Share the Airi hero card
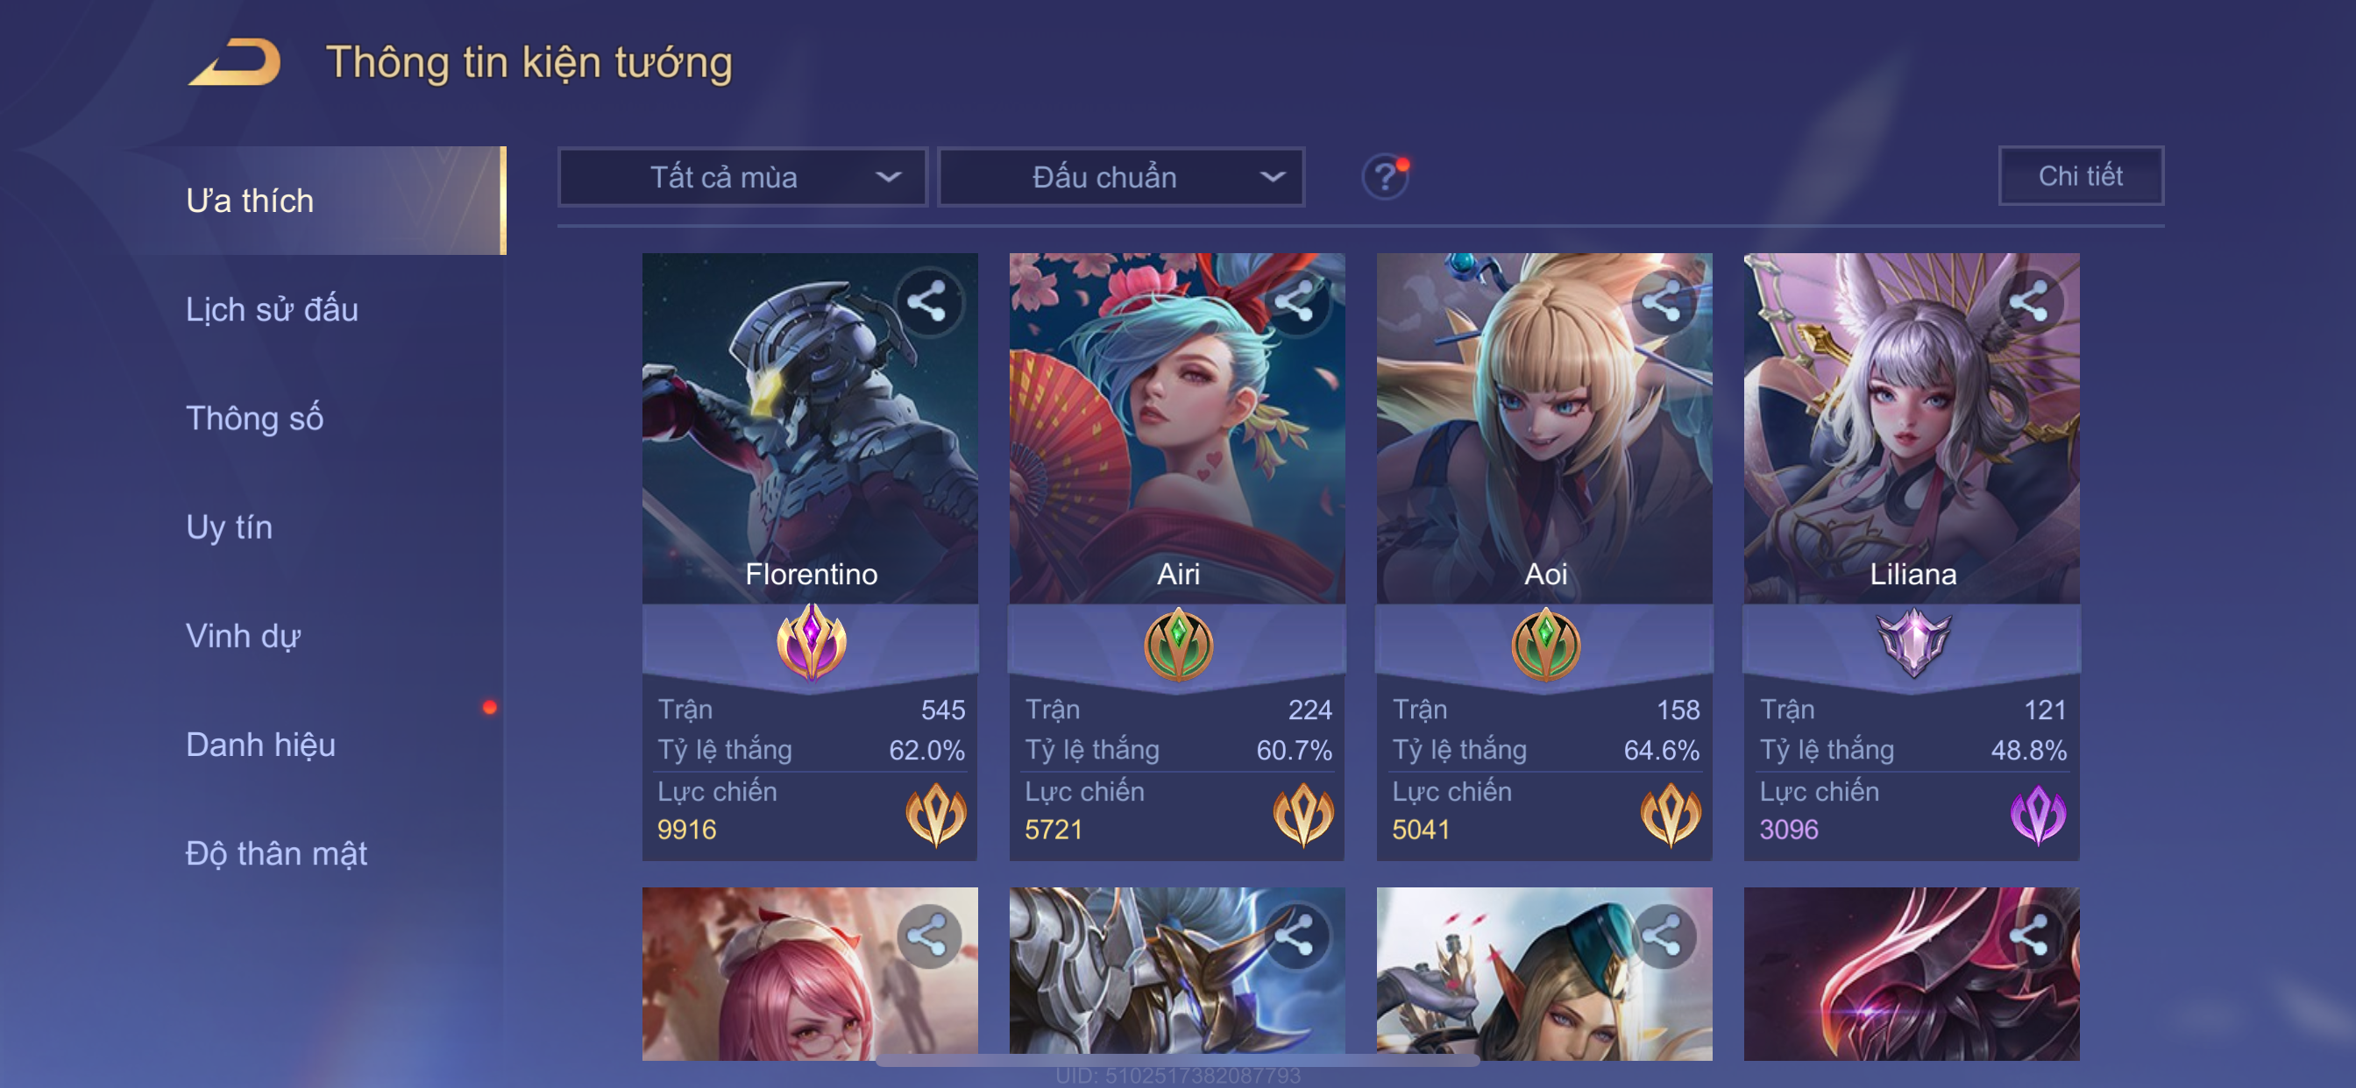The height and width of the screenshot is (1088, 2356). point(1295,301)
